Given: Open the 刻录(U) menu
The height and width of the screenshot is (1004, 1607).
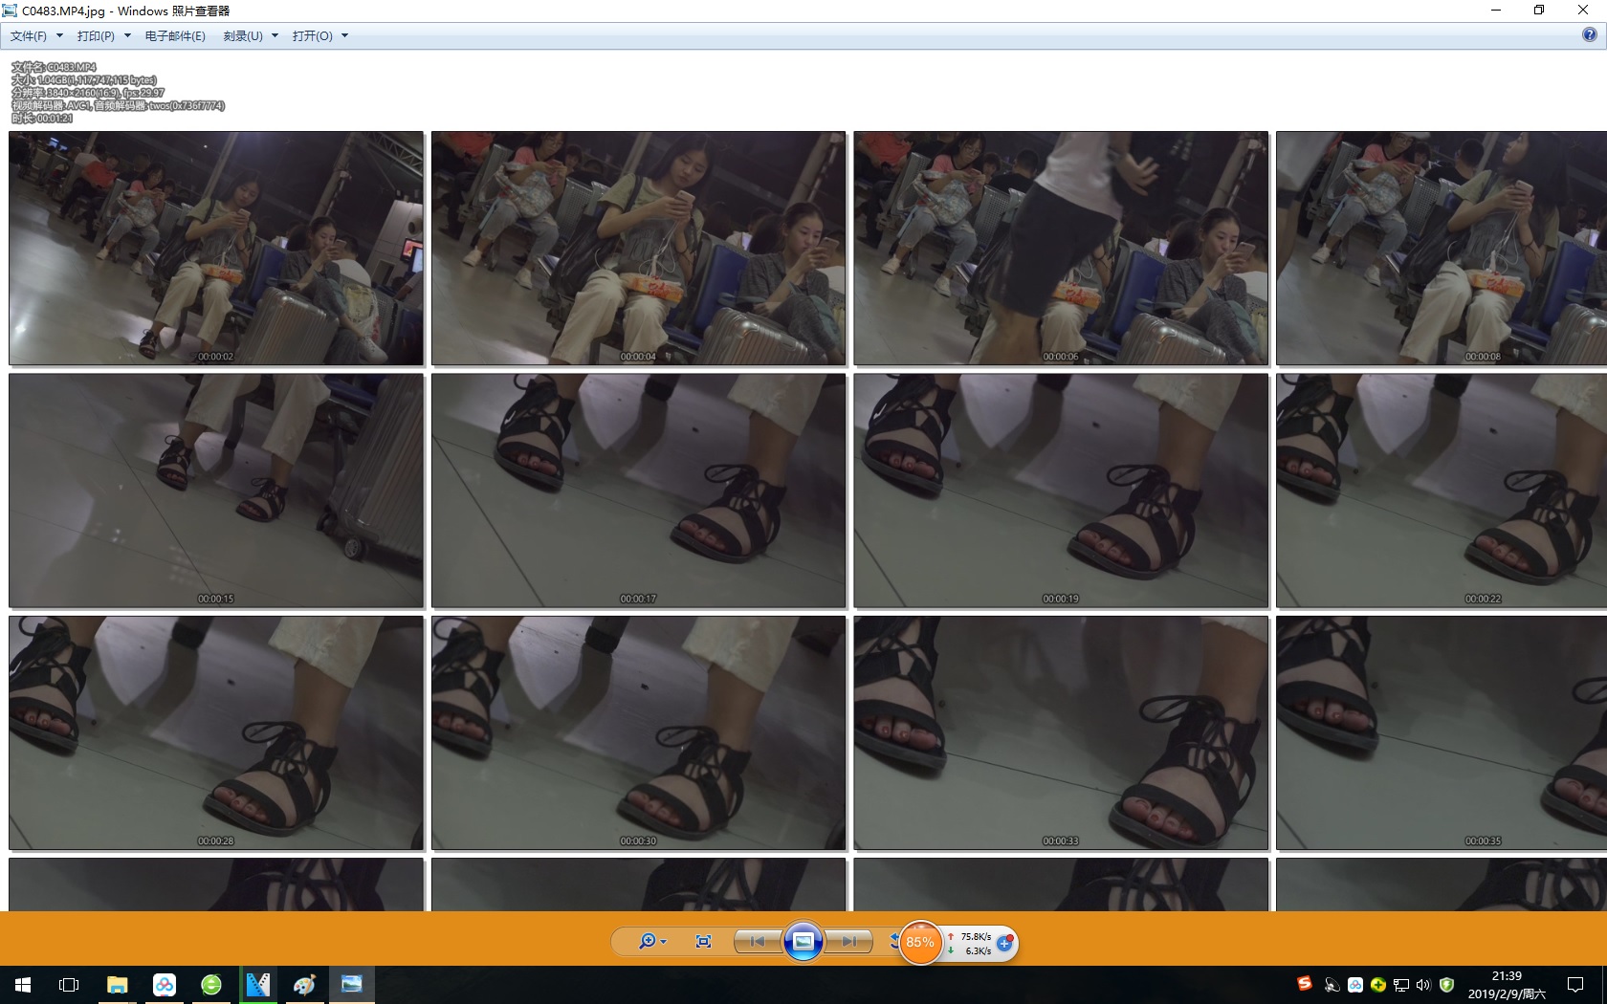Looking at the screenshot, I should 243,36.
